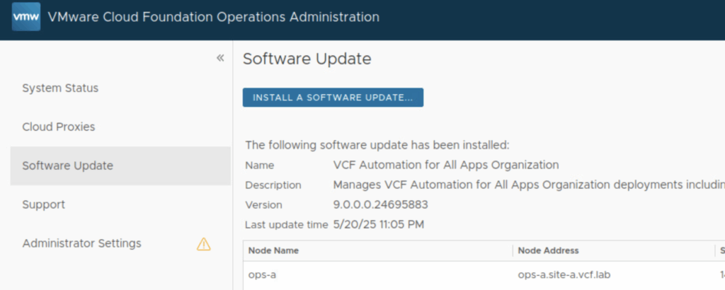Go to Cloud Proxies section
The image size is (725, 290).
click(x=58, y=127)
